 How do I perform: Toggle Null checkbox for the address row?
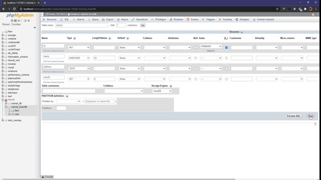coord(196,68)
